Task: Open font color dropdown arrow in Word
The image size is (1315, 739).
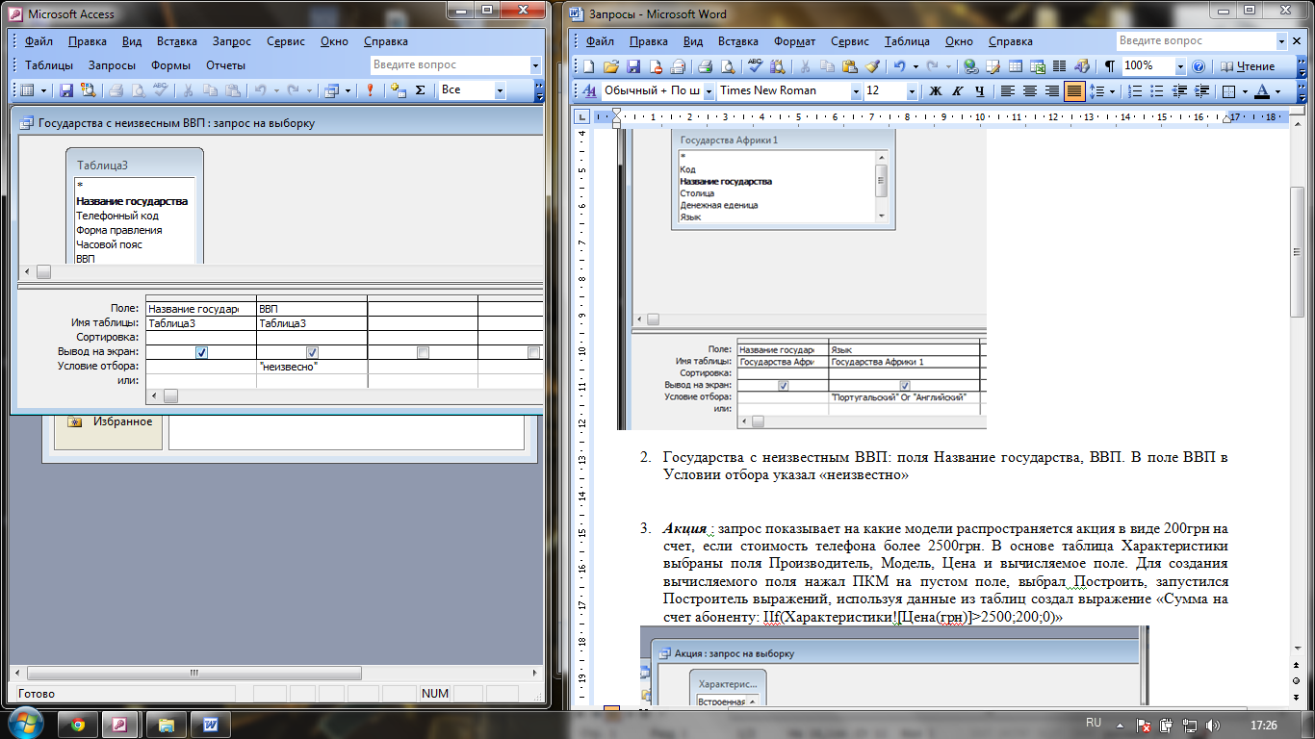Action: (x=1277, y=91)
